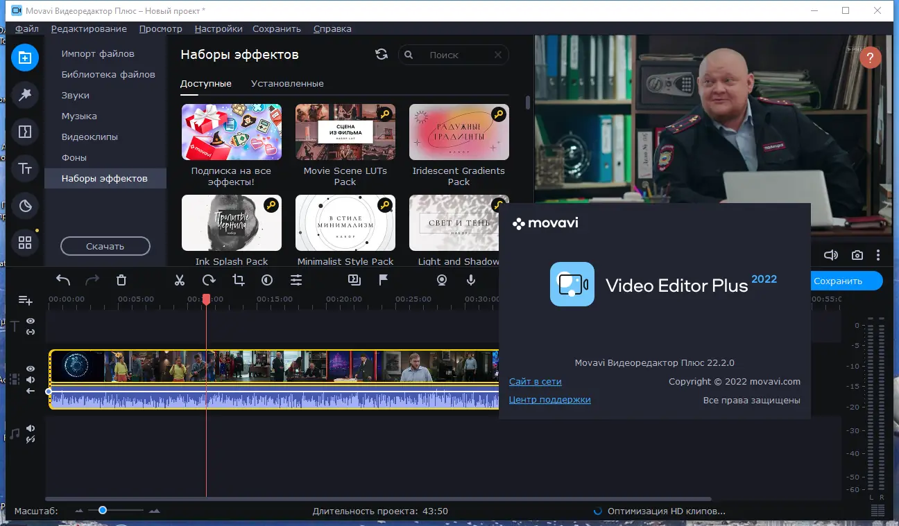Click the crop tool in timeline toolbar
Image resolution: width=899 pixels, height=526 pixels.
238,280
